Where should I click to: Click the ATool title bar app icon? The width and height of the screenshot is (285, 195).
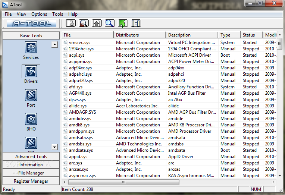pos(5,4)
